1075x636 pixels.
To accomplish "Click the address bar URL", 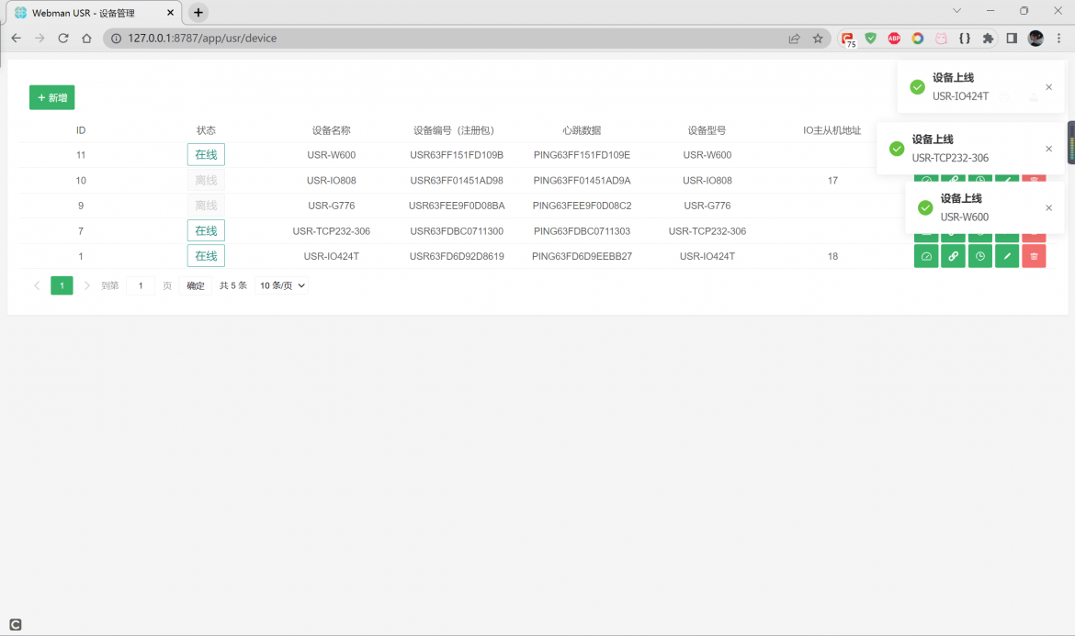I will [x=202, y=39].
